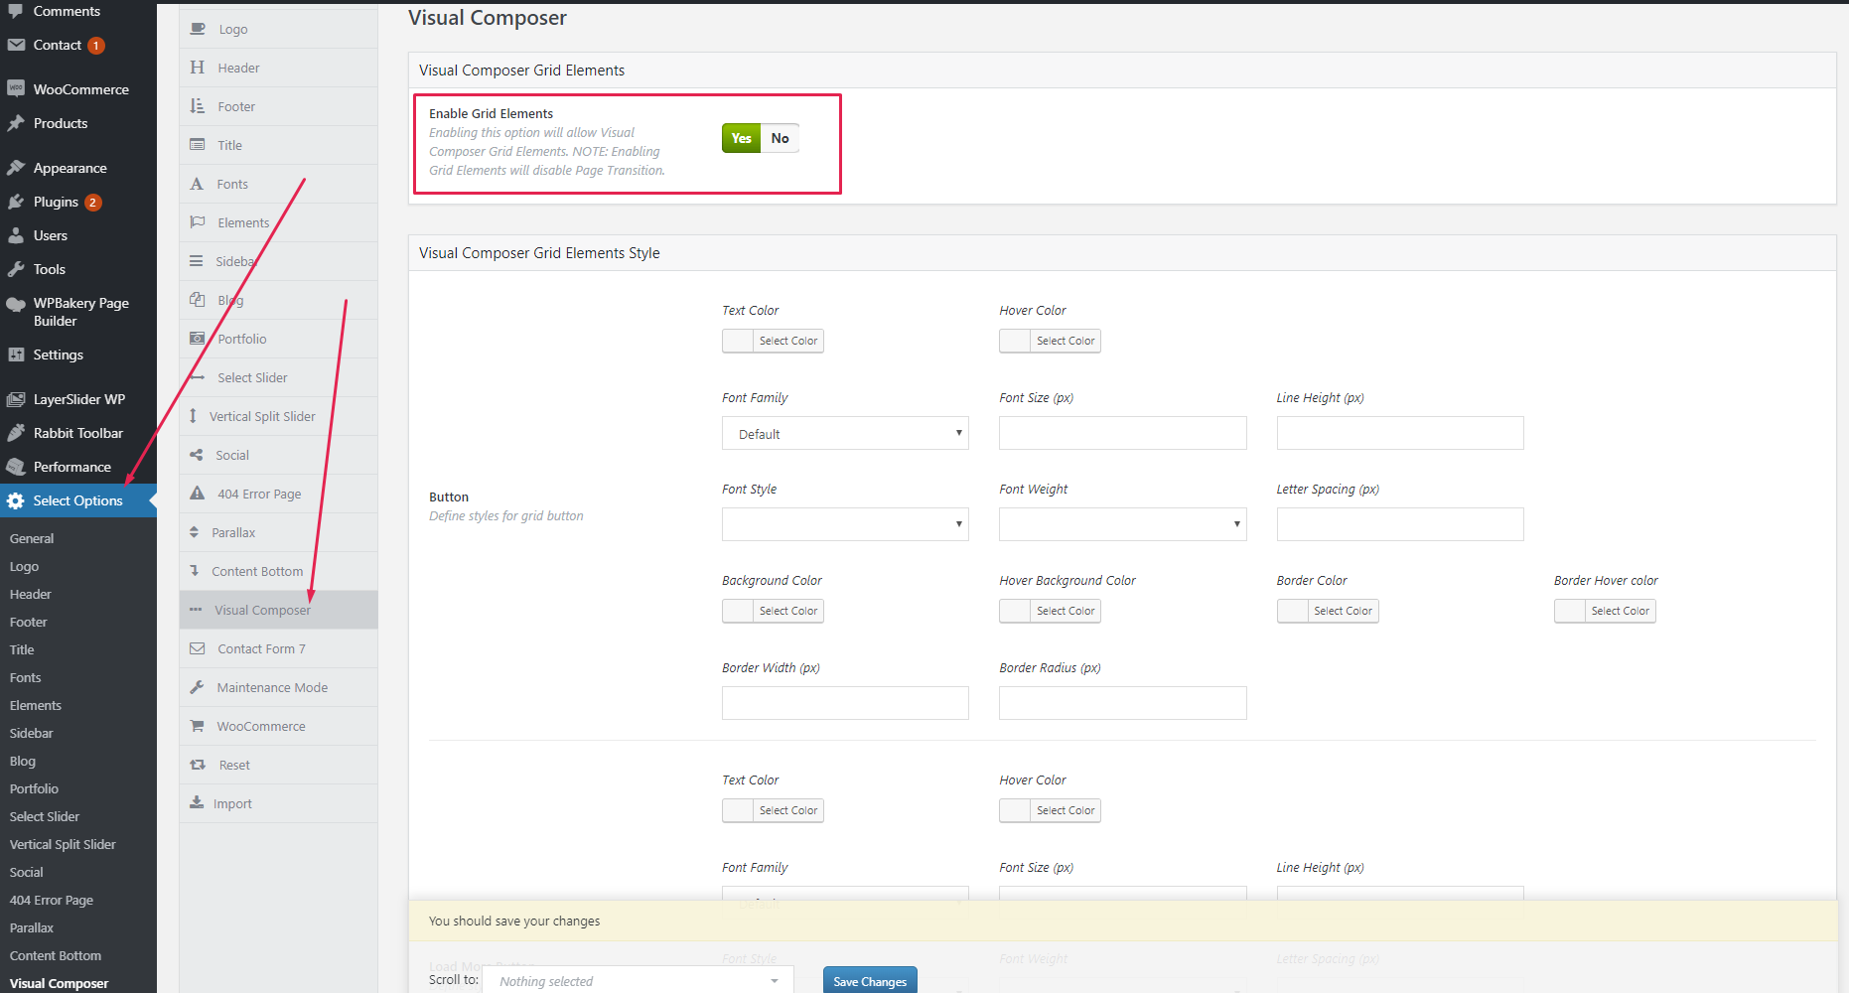The image size is (1849, 993).
Task: Select the Select Slider options tab
Action: pyautogui.click(x=278, y=377)
